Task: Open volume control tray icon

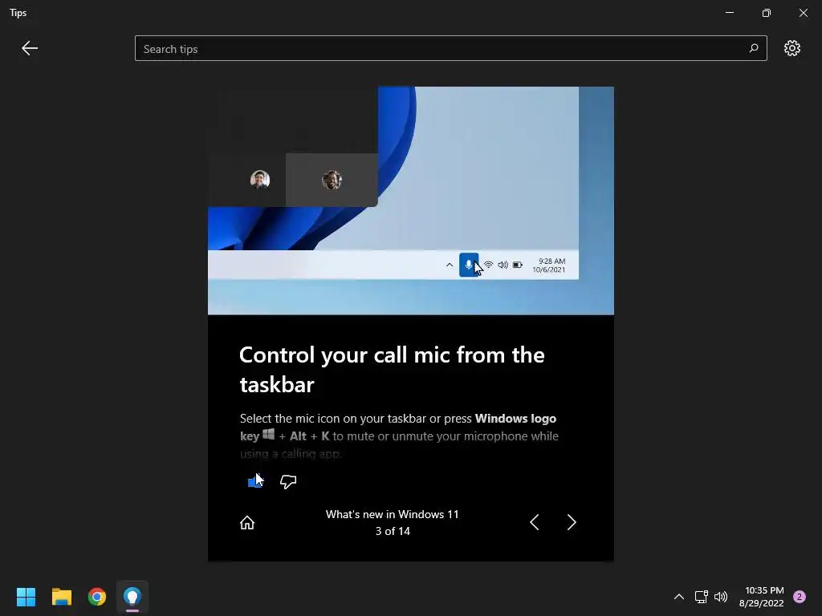Action: (x=721, y=597)
